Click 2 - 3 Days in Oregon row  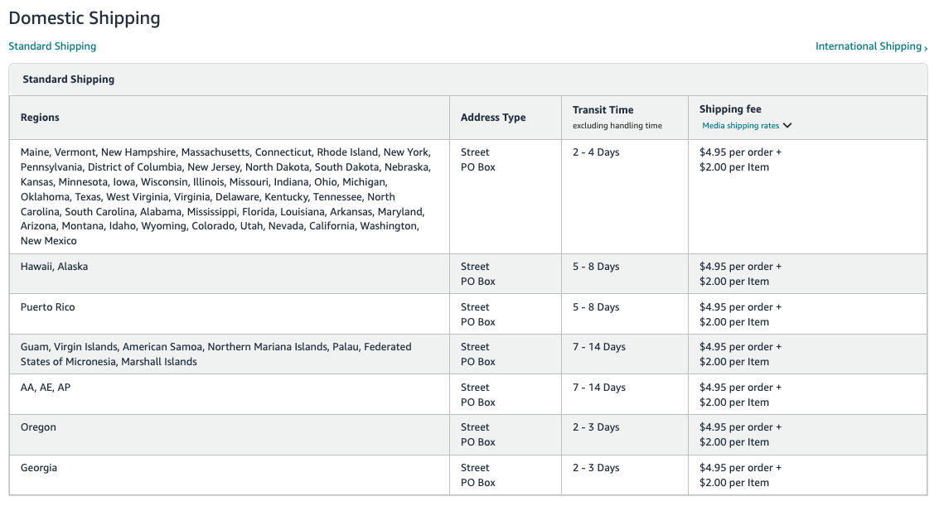click(x=596, y=427)
